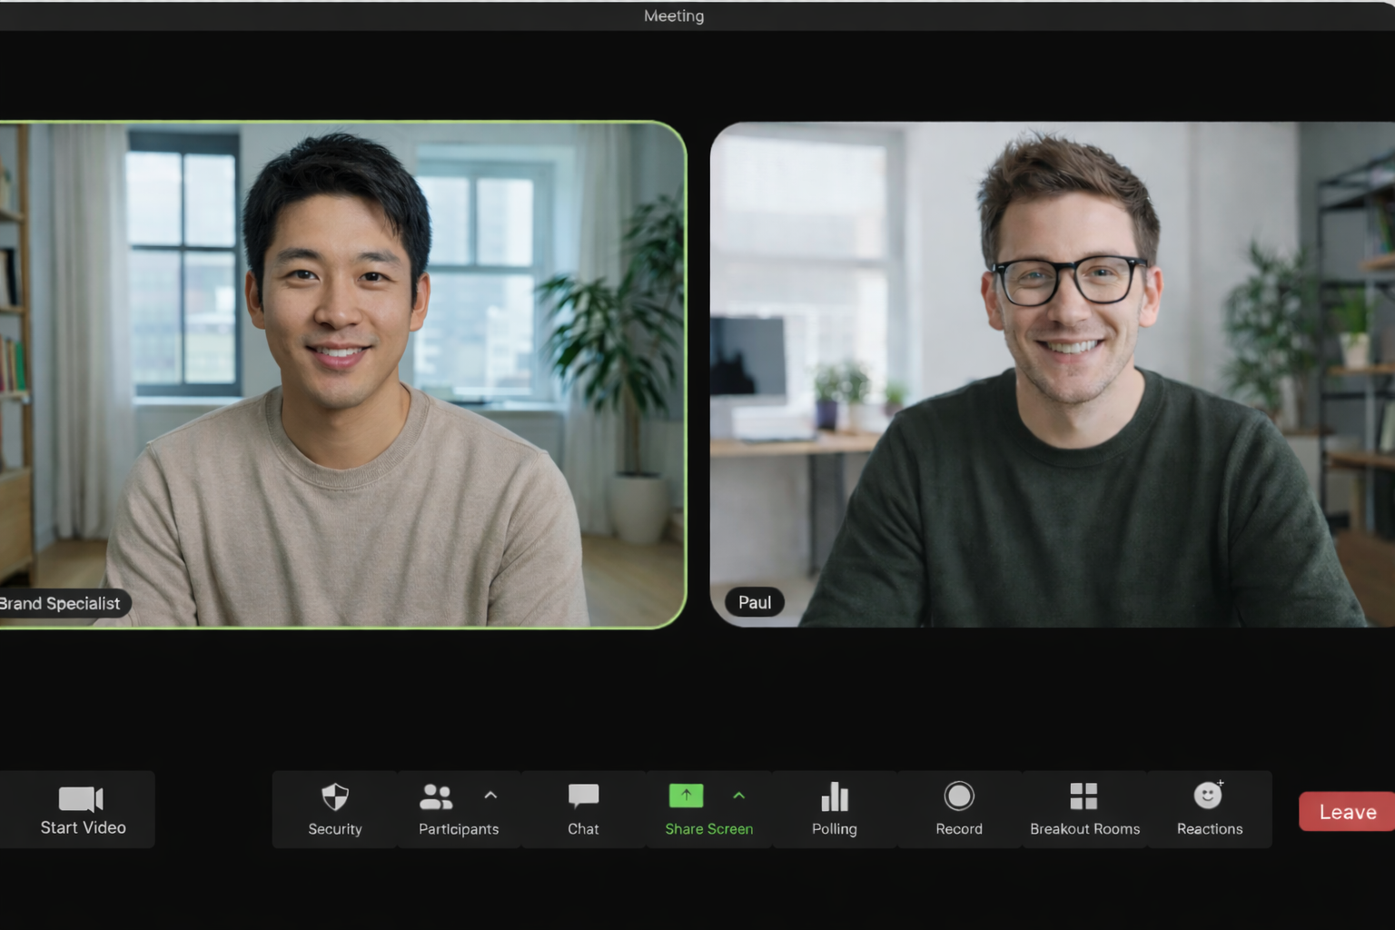The image size is (1395, 930).
Task: Expand the Share Screen options chevron
Action: 739,796
